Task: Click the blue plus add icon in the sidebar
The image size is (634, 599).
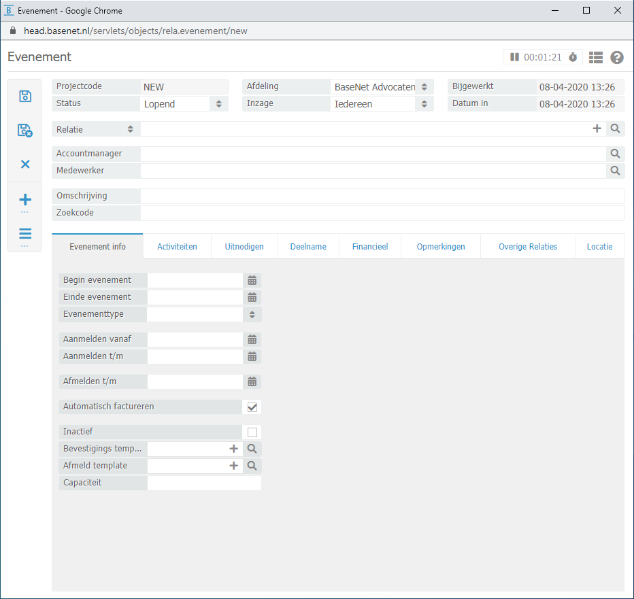Action: [x=25, y=200]
